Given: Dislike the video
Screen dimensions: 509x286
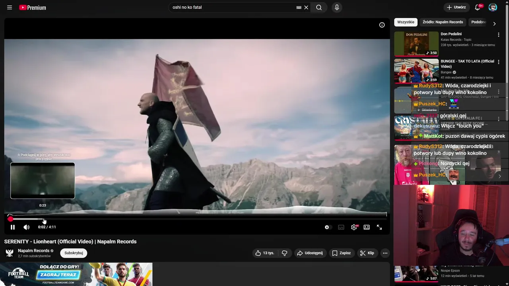Looking at the screenshot, I should click(x=284, y=253).
